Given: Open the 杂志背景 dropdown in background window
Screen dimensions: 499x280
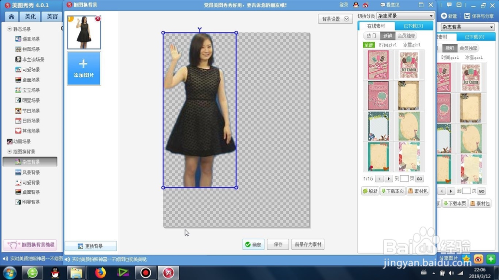Looking at the screenshot, I should [x=467, y=27].
